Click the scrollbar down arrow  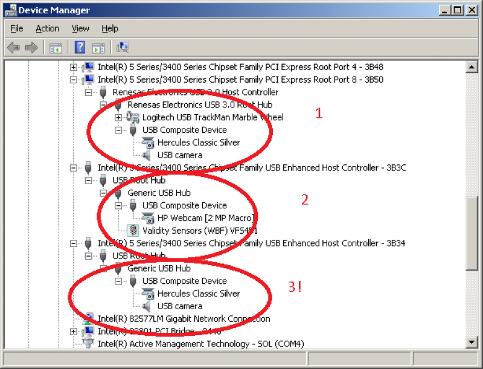tap(472, 342)
